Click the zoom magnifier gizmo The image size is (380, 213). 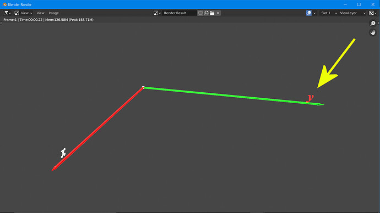373,23
